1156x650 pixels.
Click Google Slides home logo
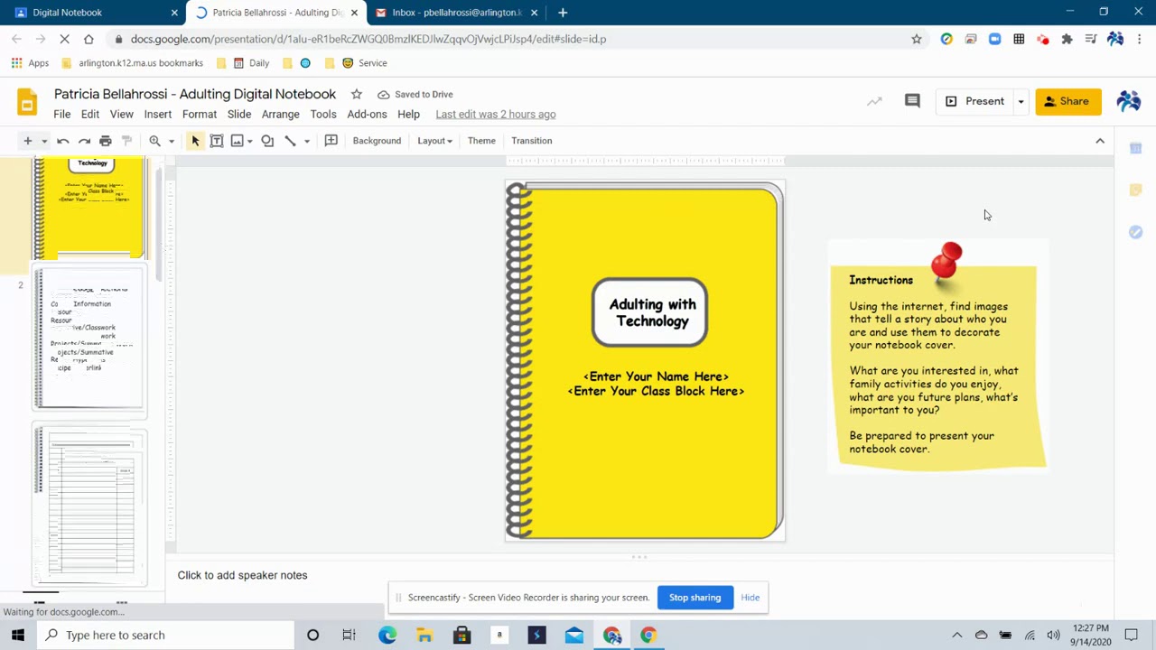click(27, 102)
